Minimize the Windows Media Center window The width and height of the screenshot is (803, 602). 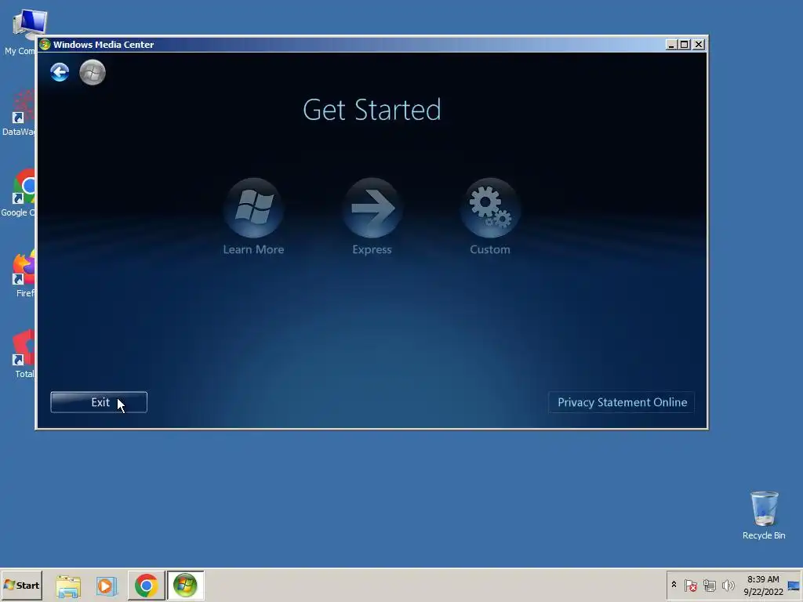point(671,45)
